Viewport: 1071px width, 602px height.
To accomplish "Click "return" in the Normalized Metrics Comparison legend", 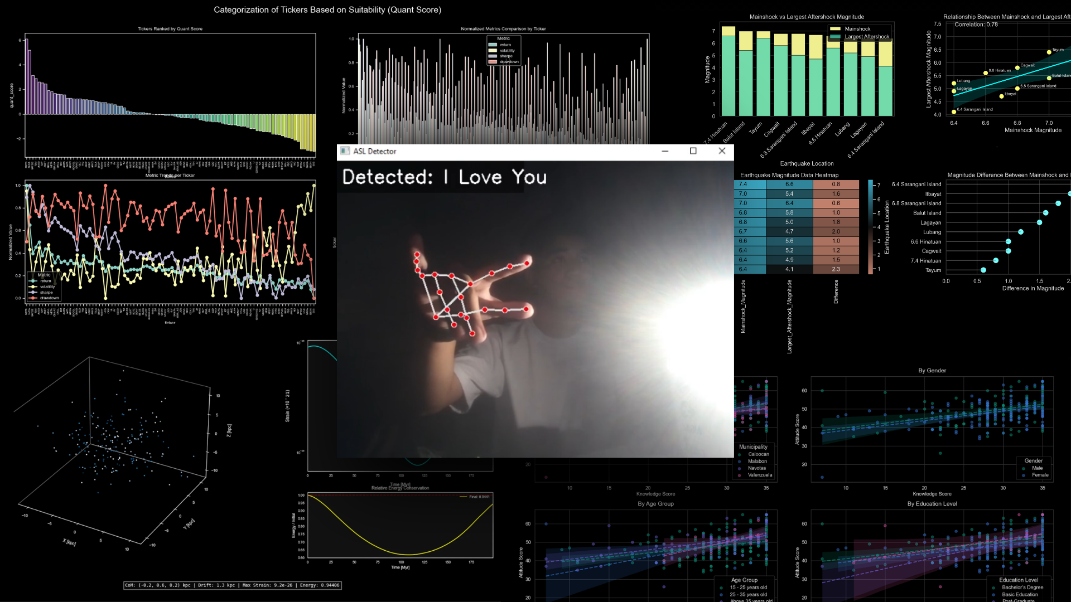I will click(x=505, y=45).
